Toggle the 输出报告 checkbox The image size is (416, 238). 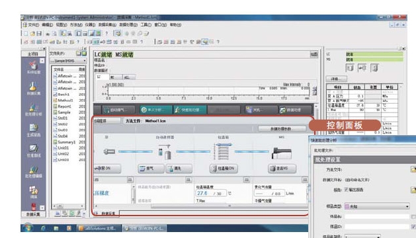pyautogui.click(x=346, y=190)
